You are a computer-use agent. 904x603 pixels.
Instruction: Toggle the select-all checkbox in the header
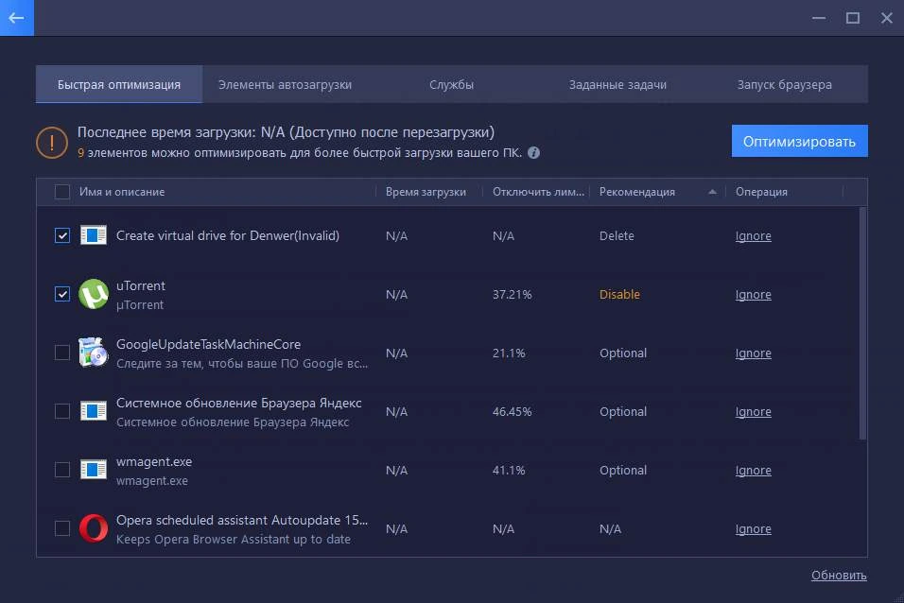pyautogui.click(x=62, y=192)
